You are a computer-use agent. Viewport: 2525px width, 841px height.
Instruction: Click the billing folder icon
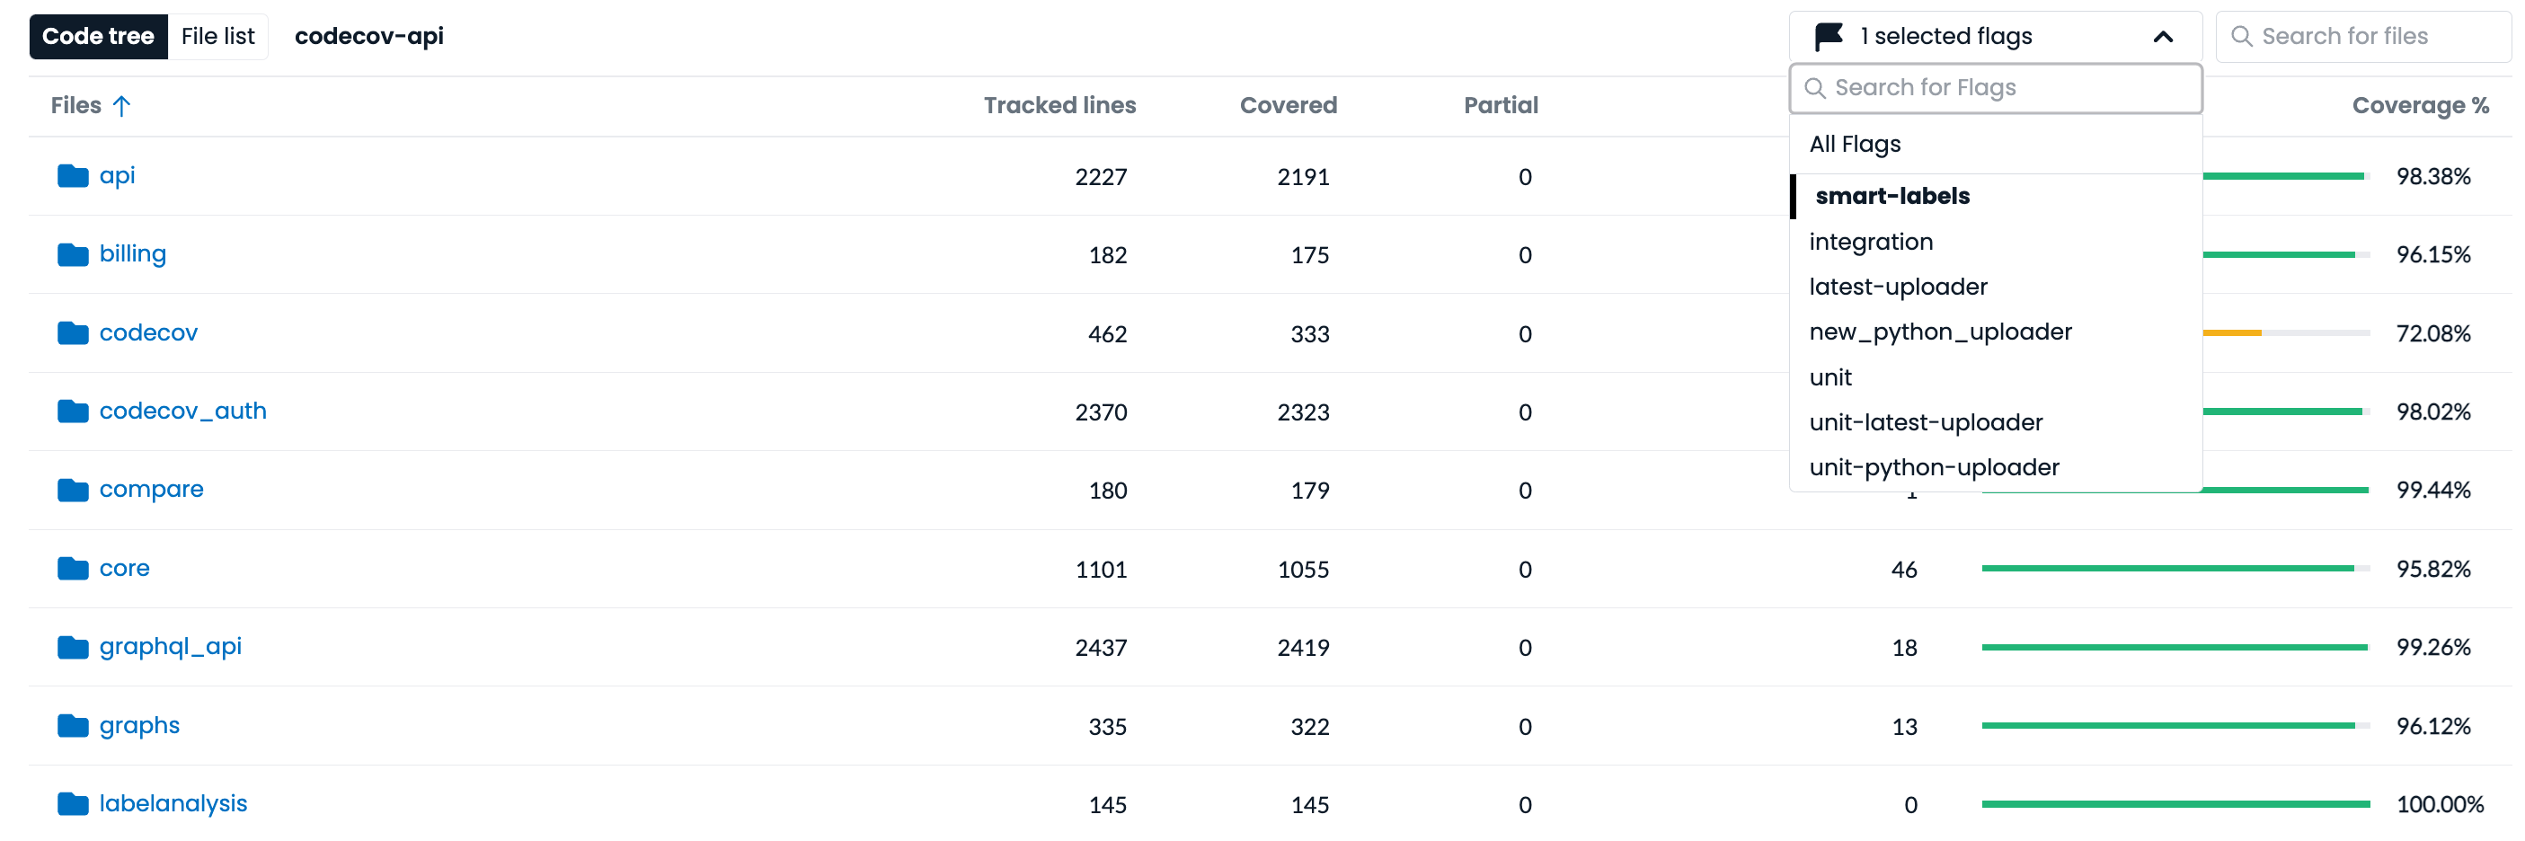point(73,255)
